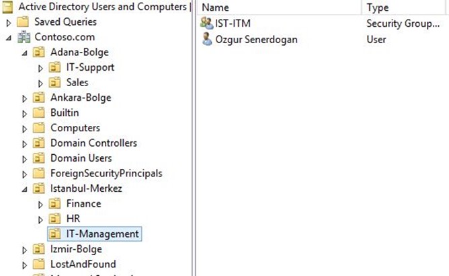
Task: Open the HR organizational unit
Action: [x=73, y=219]
